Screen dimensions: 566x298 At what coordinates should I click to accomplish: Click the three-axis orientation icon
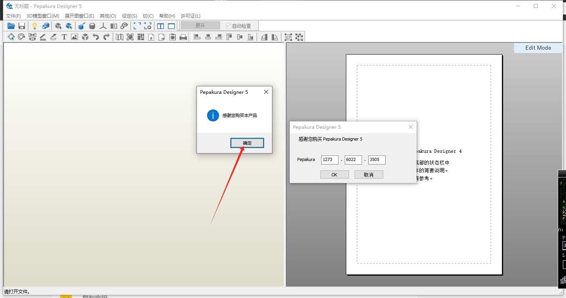pyautogui.click(x=103, y=26)
